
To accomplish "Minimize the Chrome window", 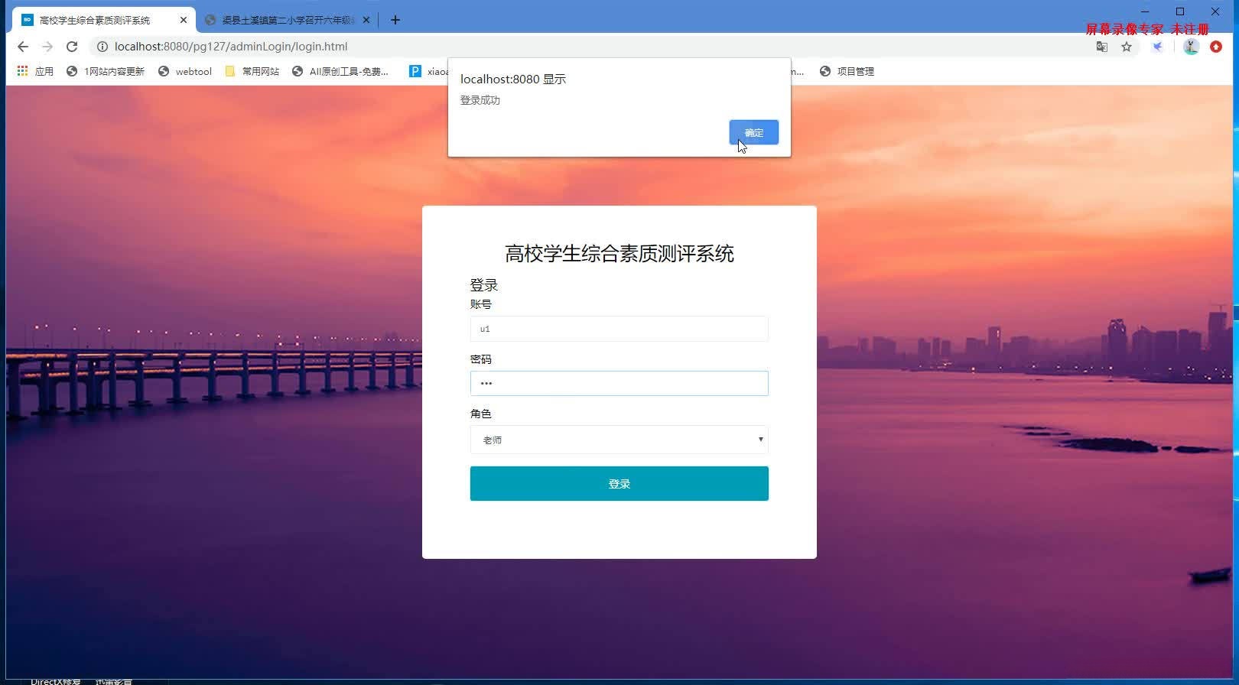I will (1145, 11).
